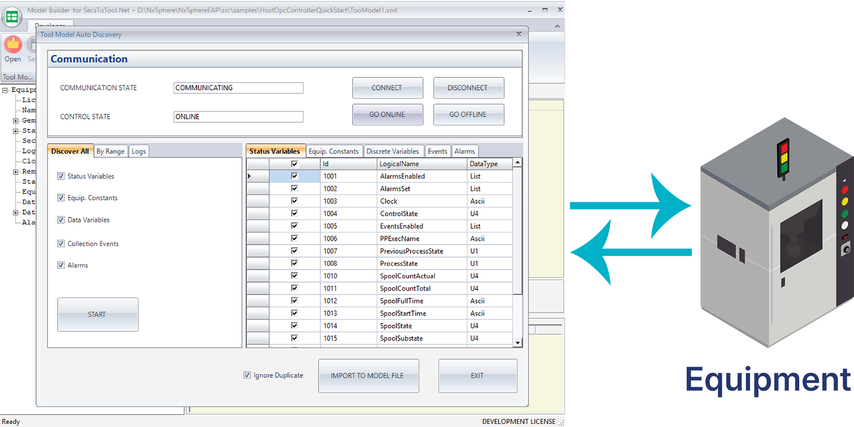The width and height of the screenshot is (854, 427).
Task: Switch to the Equip. Constants tab
Action: [334, 152]
